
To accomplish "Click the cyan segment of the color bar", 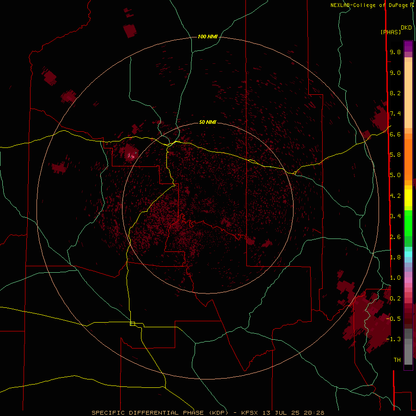I will pyautogui.click(x=408, y=254).
